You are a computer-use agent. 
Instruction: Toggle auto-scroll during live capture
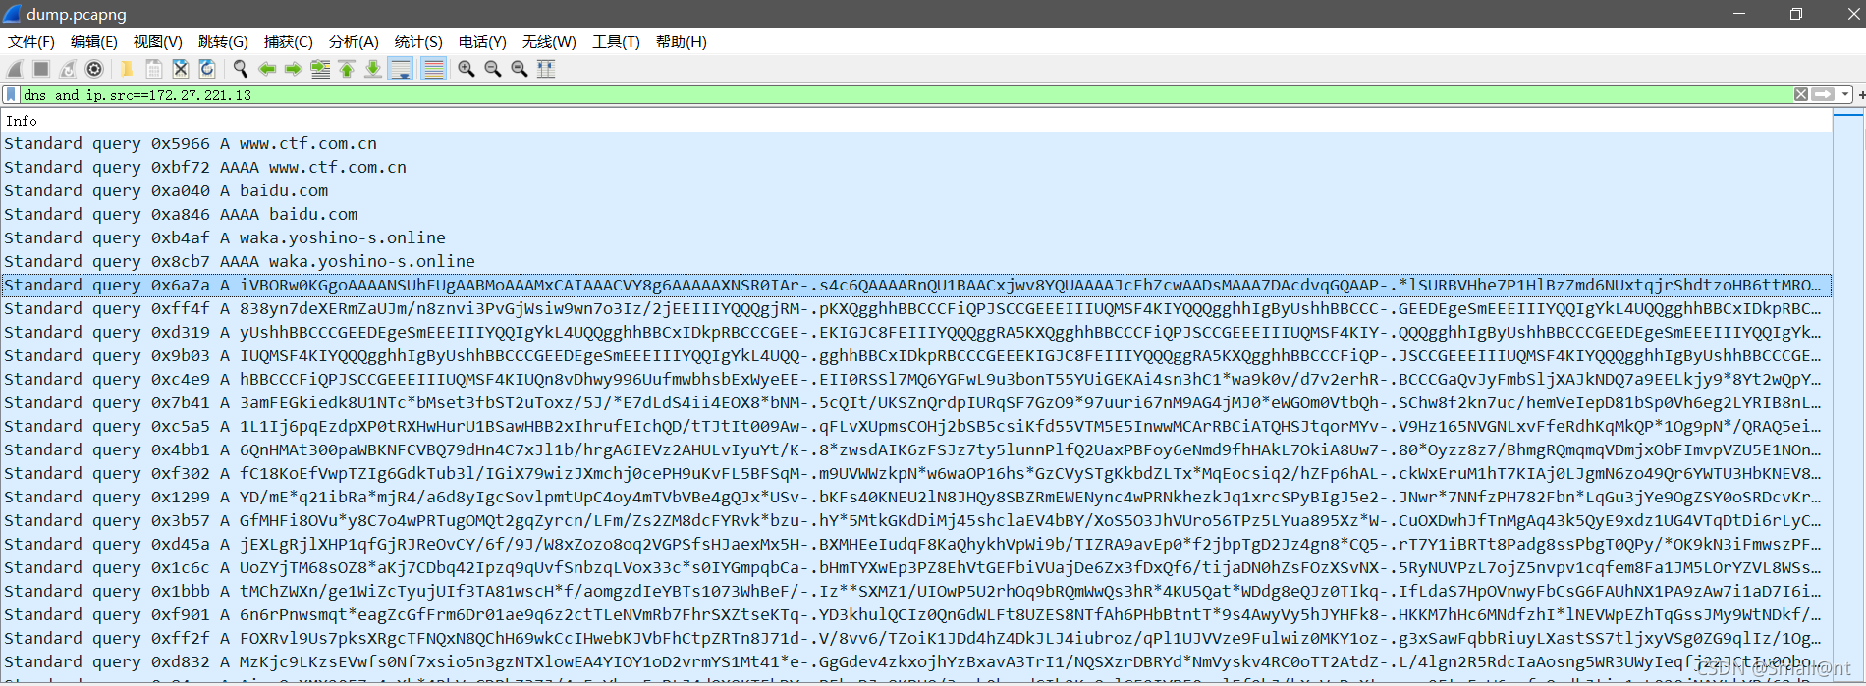pos(401,69)
